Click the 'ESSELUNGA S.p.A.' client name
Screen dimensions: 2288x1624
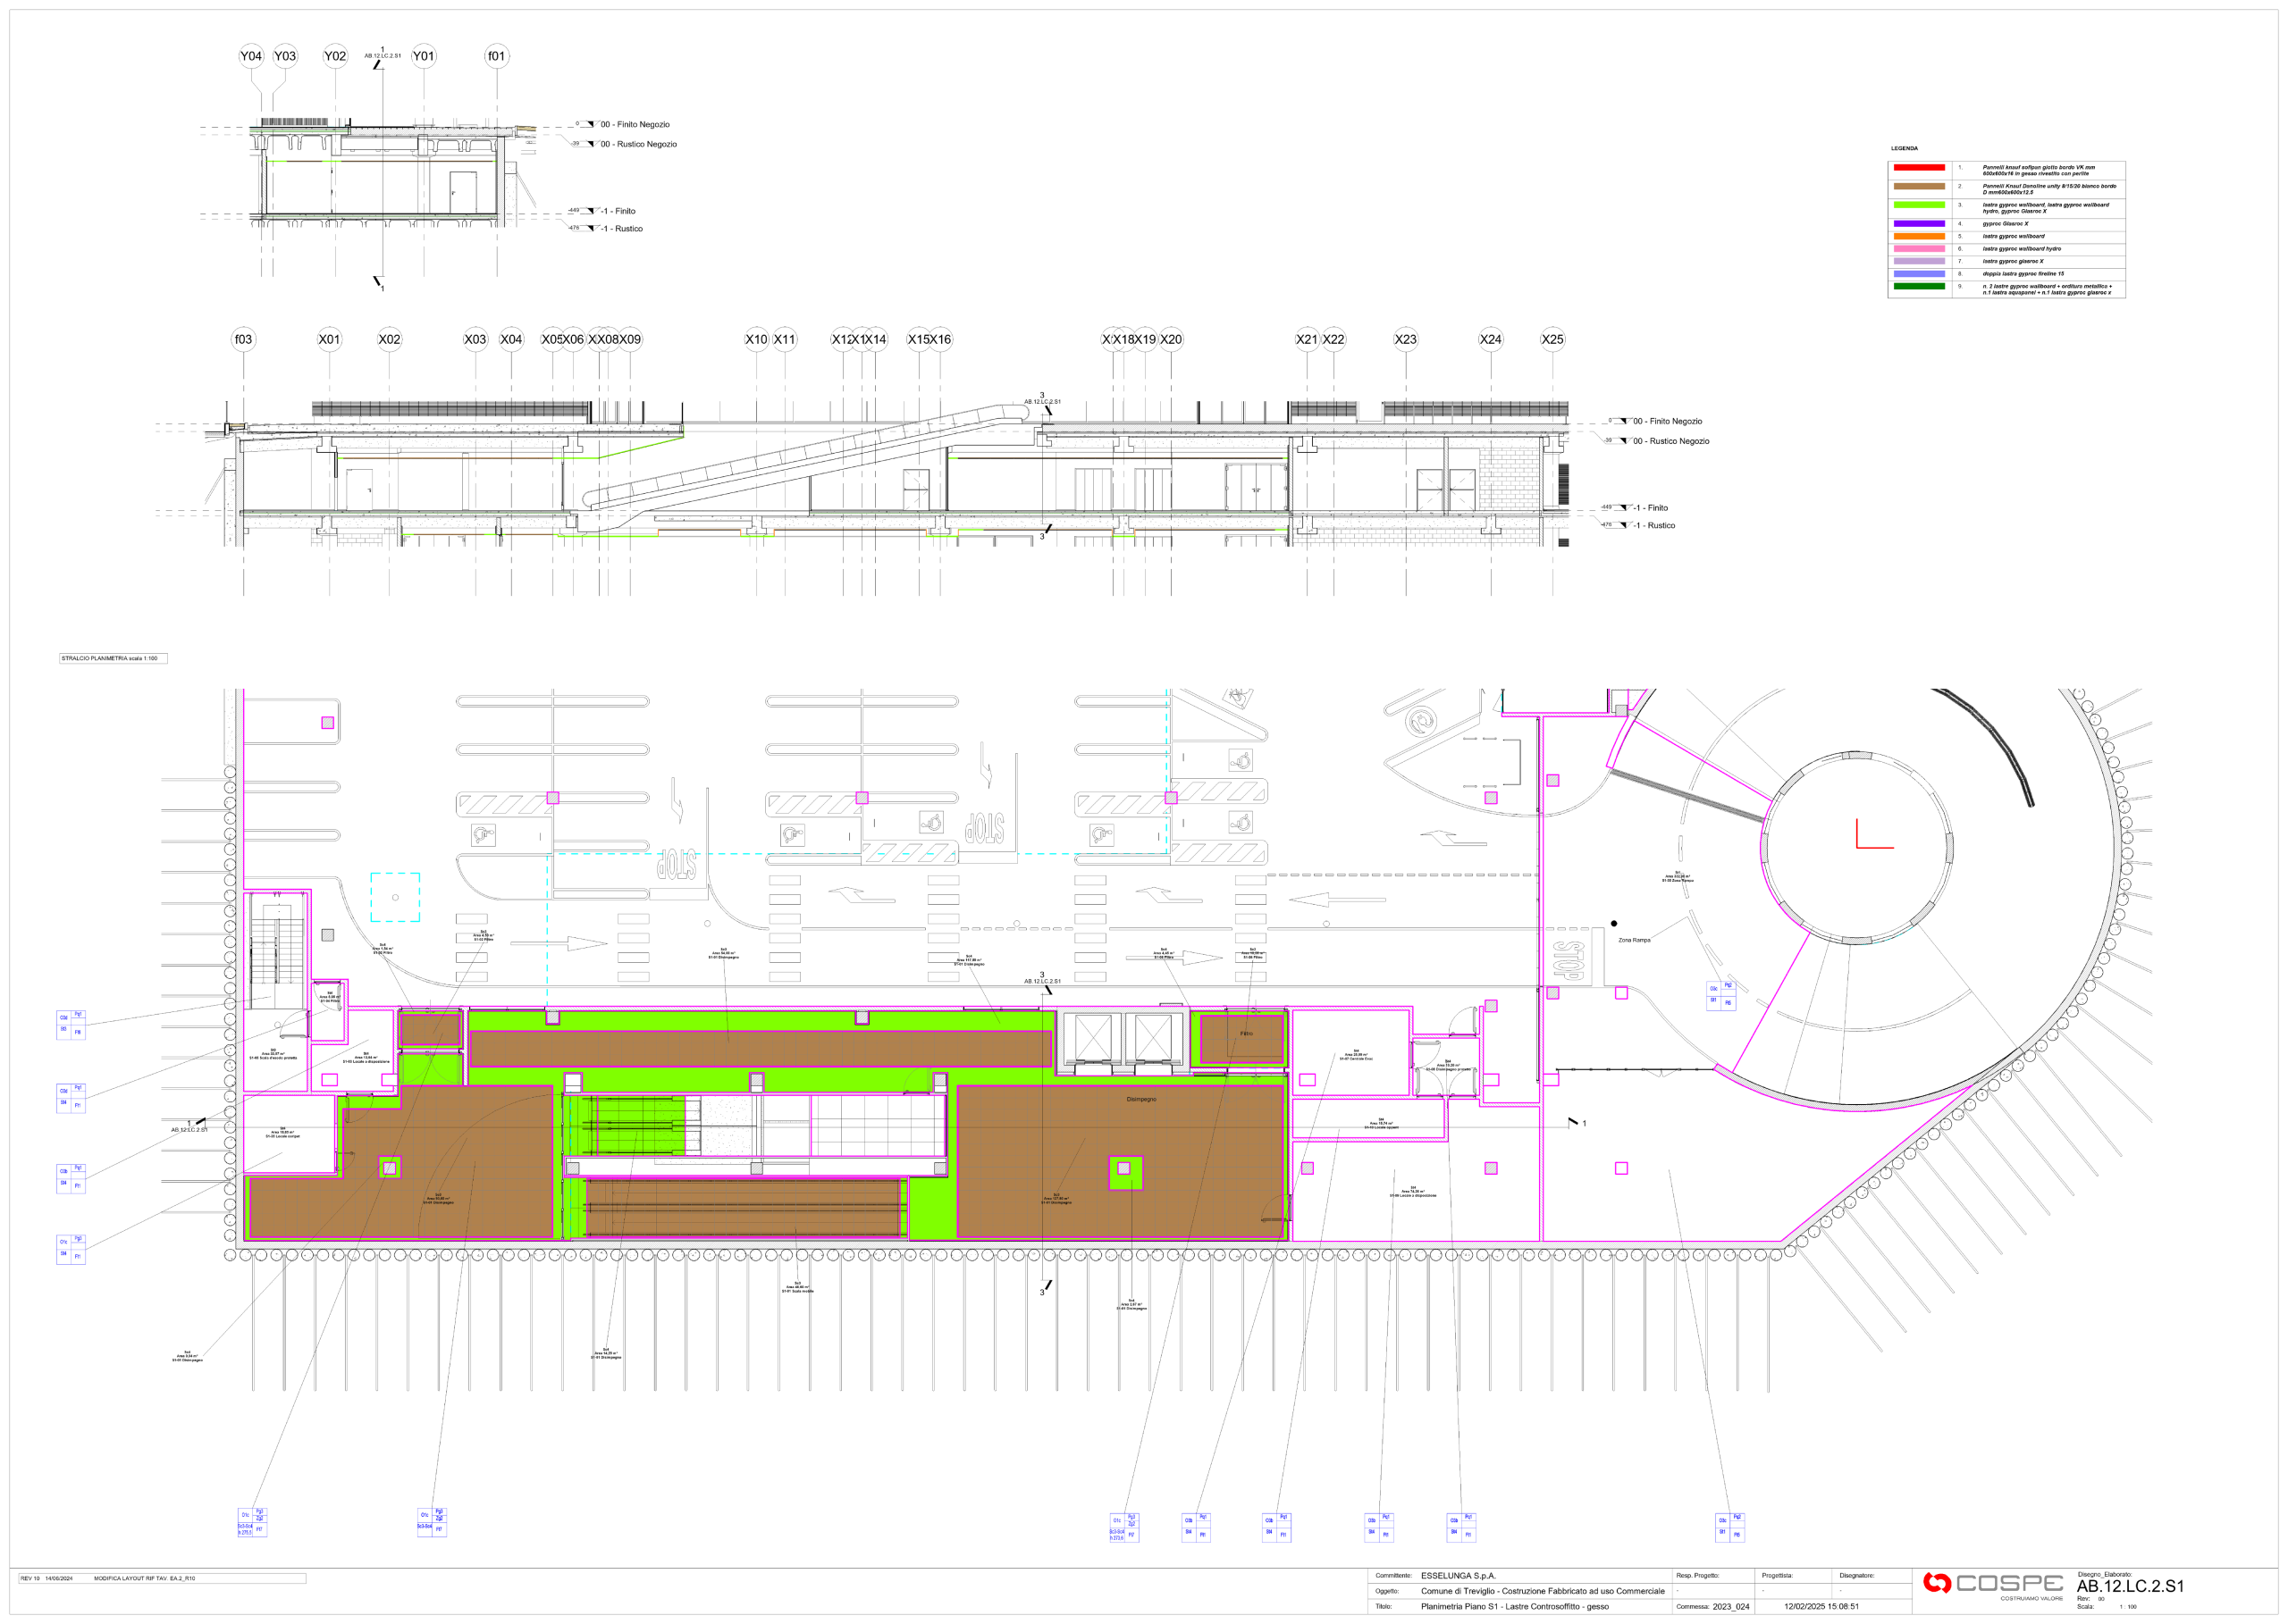(x=1459, y=1575)
